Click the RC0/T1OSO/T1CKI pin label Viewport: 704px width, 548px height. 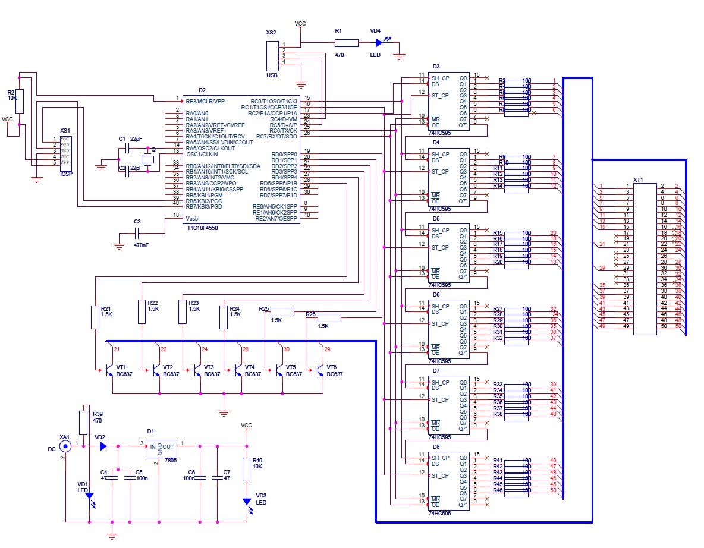274,102
